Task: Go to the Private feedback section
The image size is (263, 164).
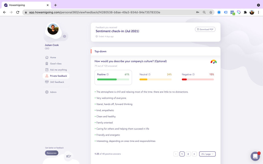Action: [x=56, y=76]
